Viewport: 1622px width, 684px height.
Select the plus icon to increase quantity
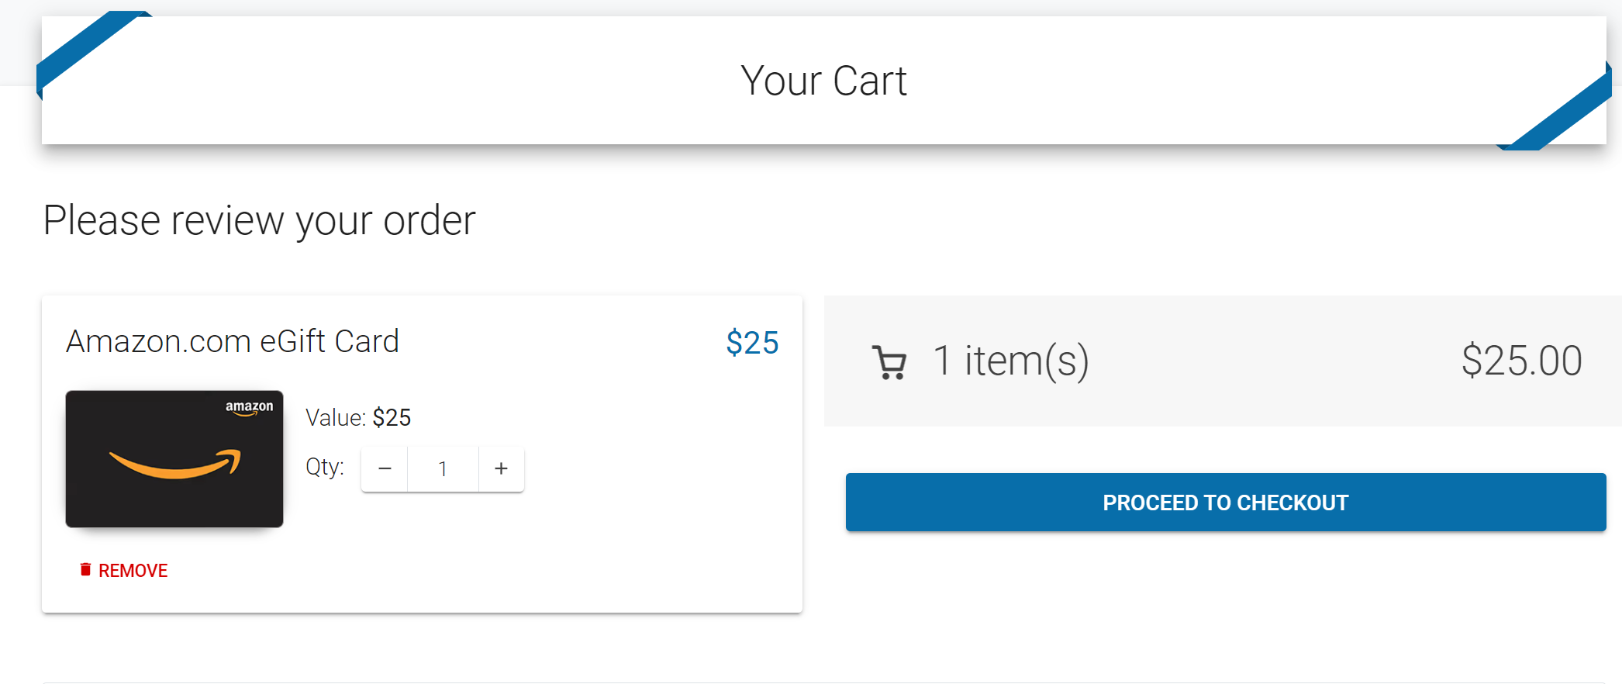(501, 468)
